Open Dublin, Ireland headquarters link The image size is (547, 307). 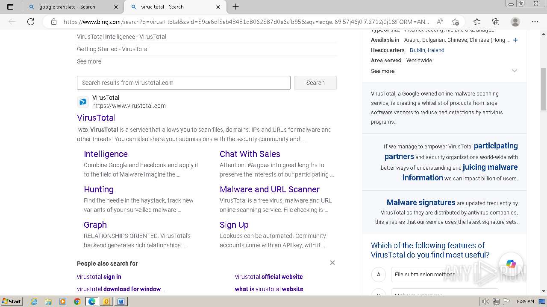(427, 50)
